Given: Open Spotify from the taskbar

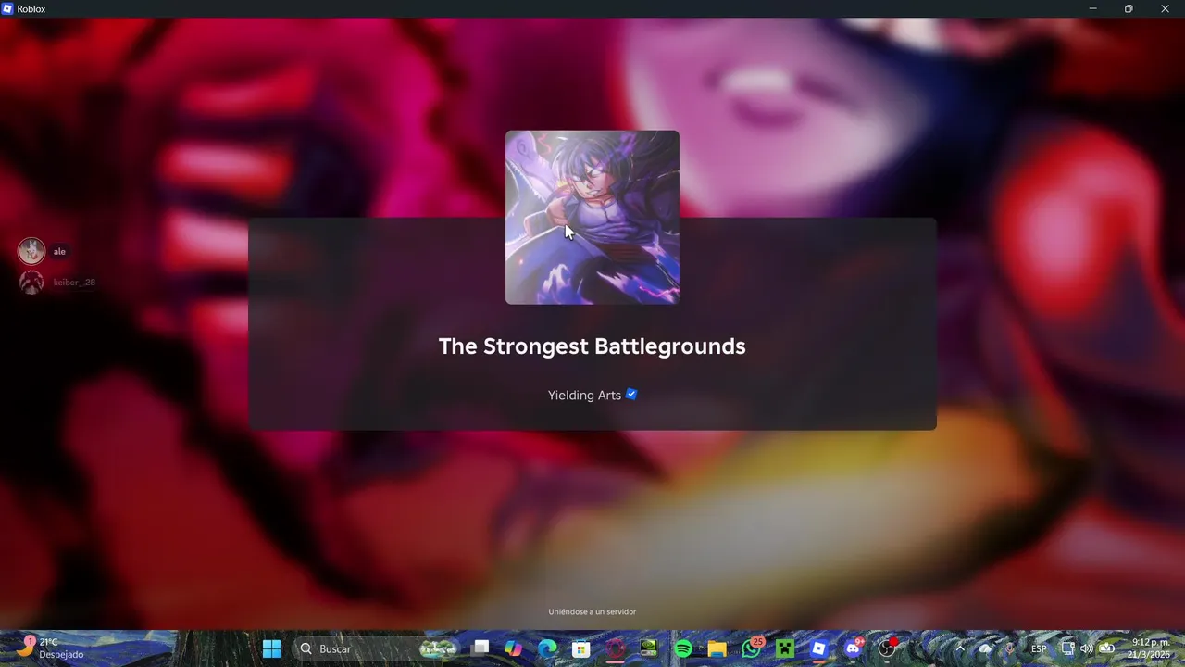Looking at the screenshot, I should click(x=683, y=648).
